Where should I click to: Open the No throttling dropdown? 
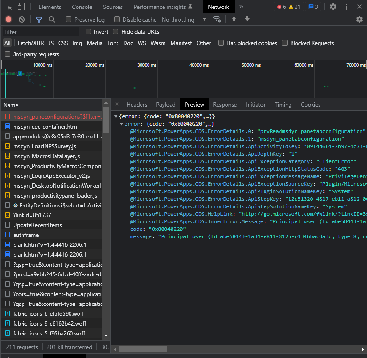click(184, 20)
